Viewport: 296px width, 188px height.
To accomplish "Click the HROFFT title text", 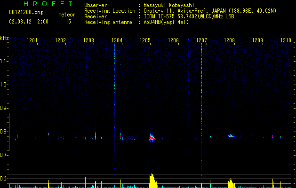I will 48,4.
